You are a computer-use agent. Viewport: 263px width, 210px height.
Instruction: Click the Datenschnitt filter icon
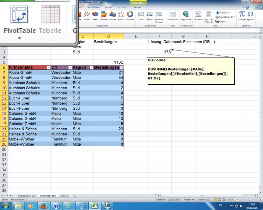[x=172, y=15]
